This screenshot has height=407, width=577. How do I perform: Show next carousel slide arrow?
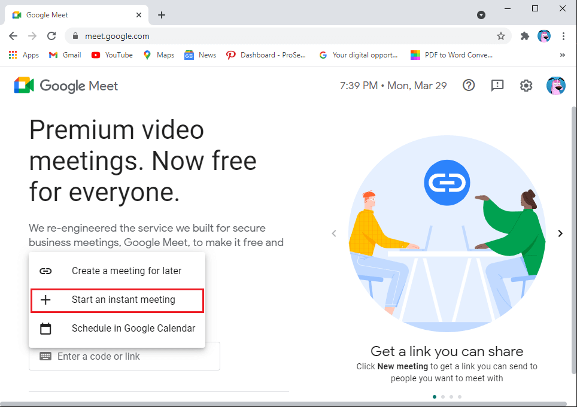(560, 233)
